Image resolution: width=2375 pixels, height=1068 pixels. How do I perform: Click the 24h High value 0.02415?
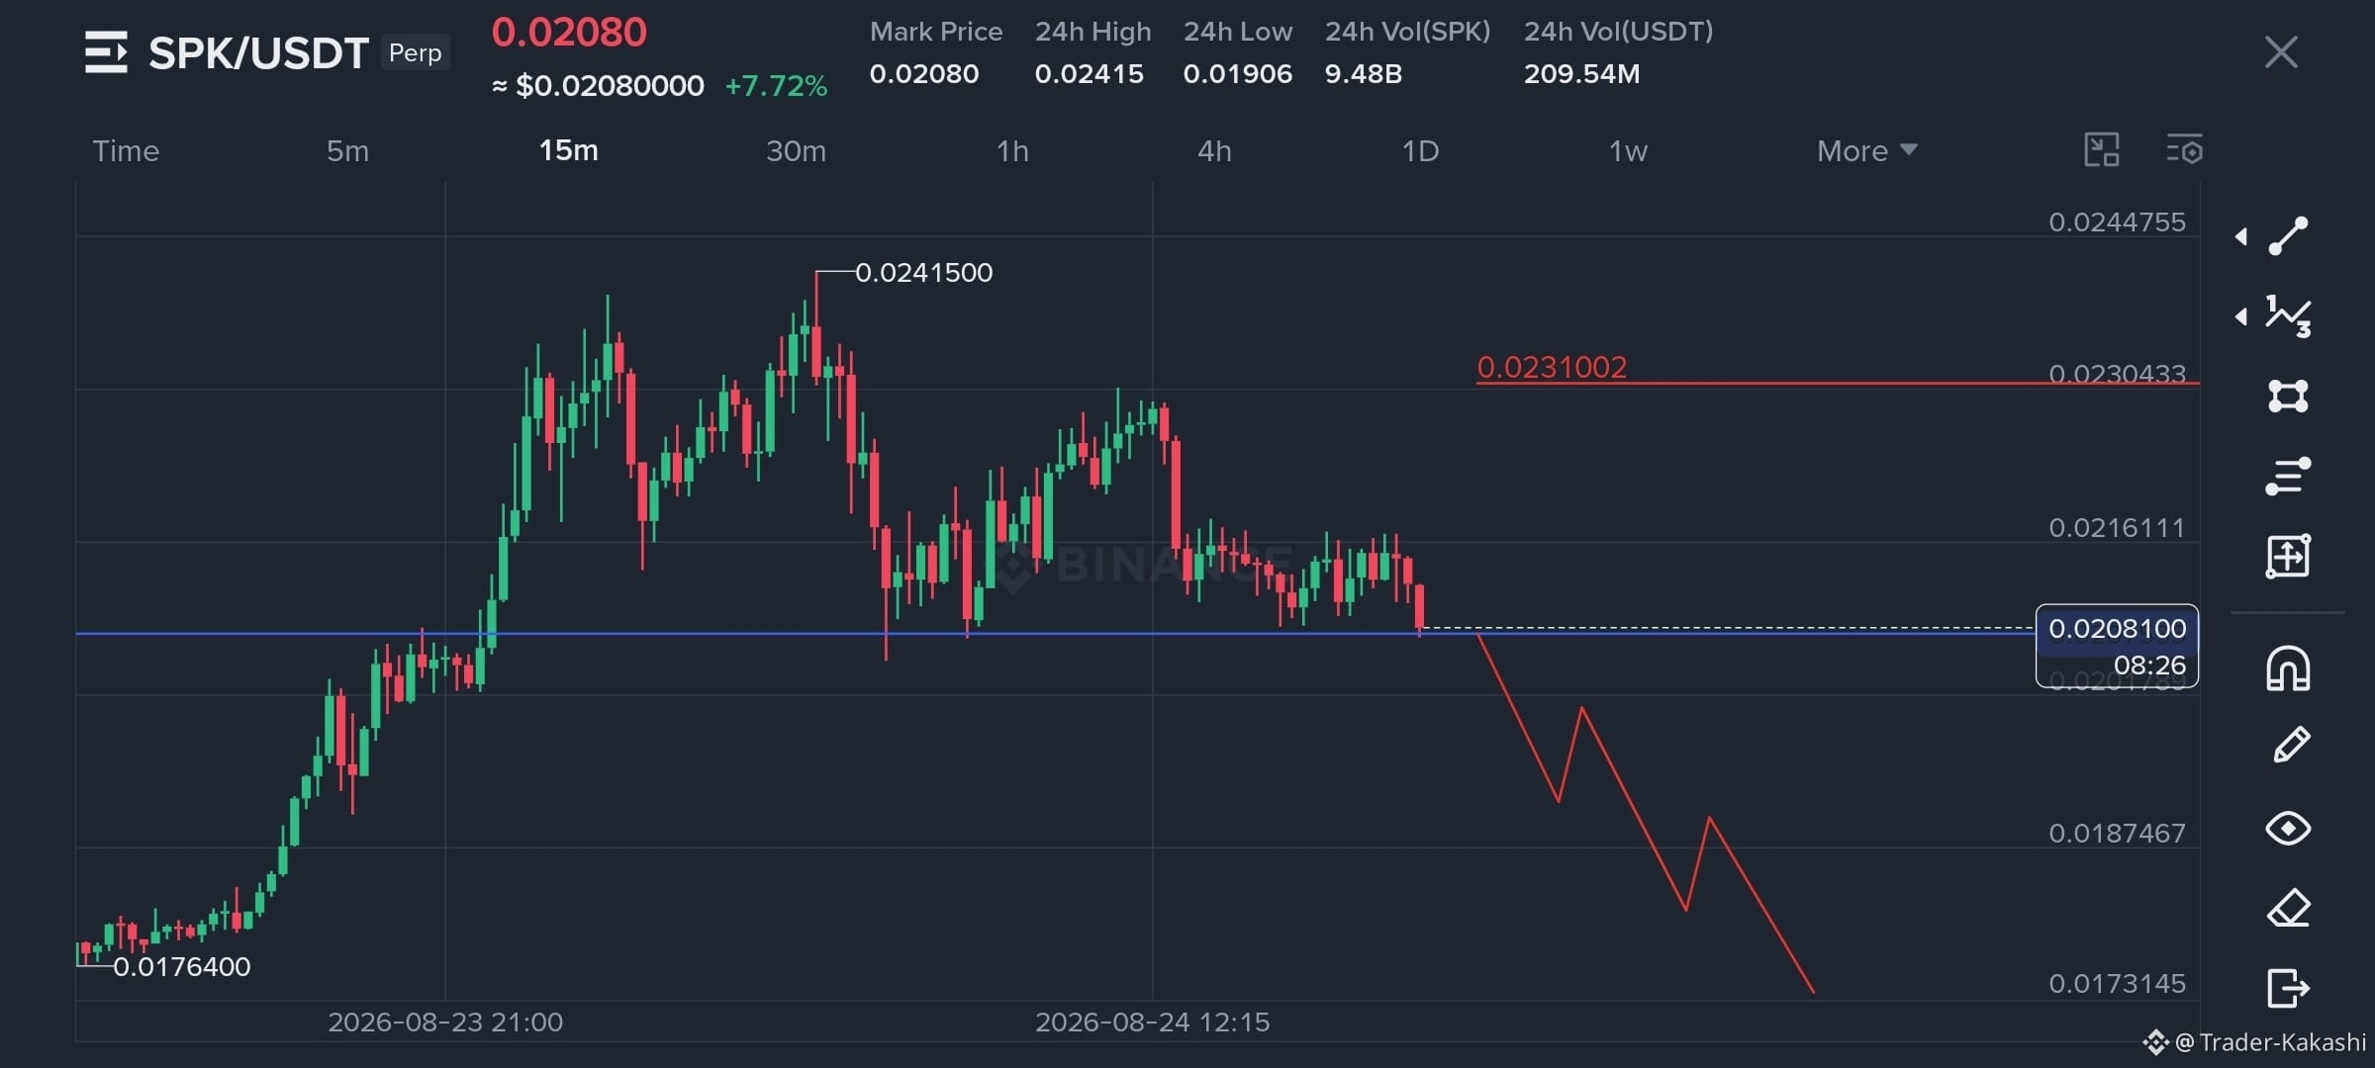click(x=1089, y=74)
